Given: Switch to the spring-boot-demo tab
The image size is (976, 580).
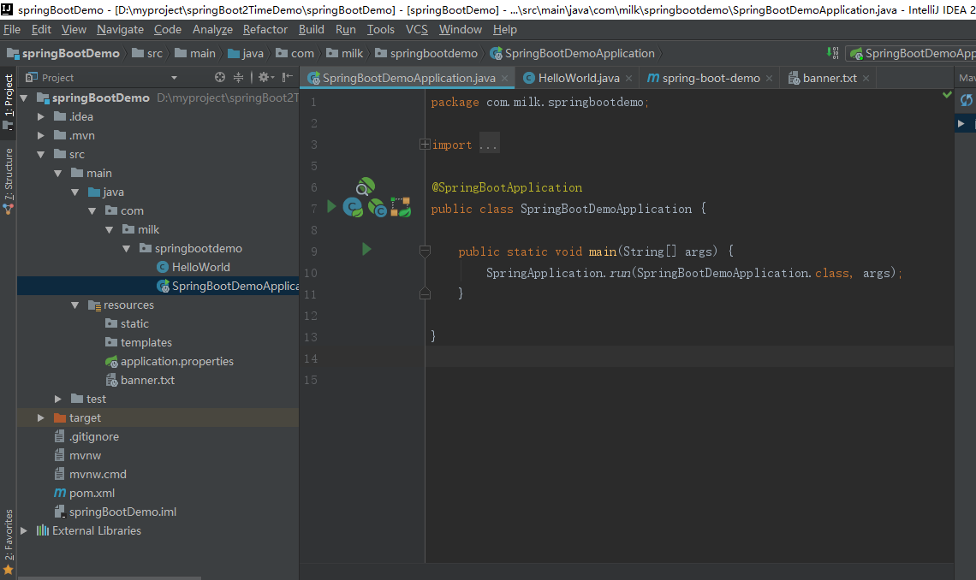Looking at the screenshot, I should (711, 78).
